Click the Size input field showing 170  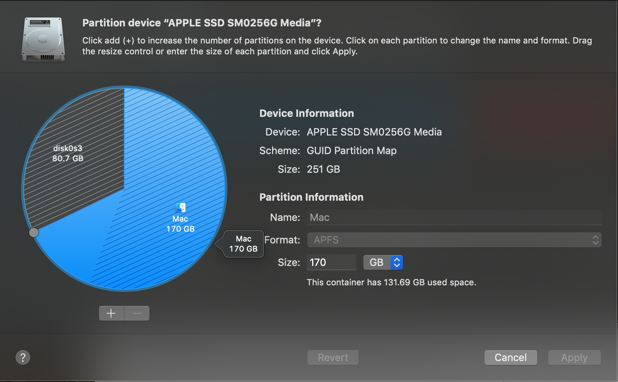coord(331,262)
